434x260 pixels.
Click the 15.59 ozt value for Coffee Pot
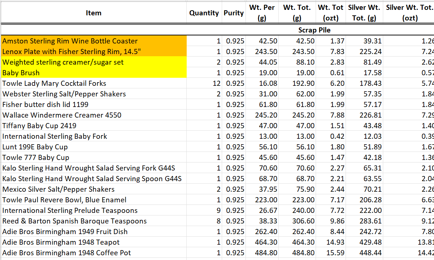(335, 253)
